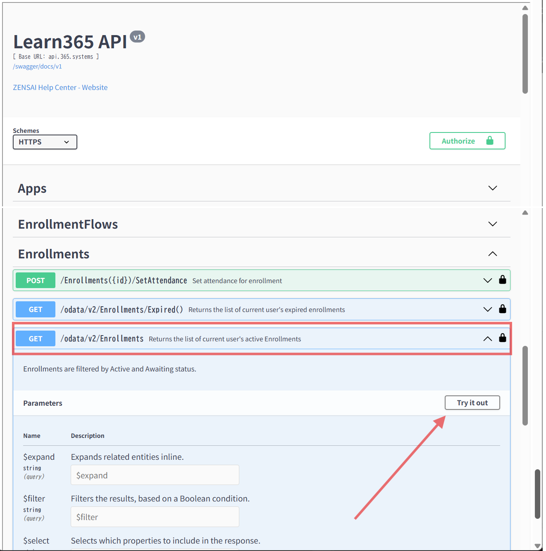Click the lock icon on Enrollments/Expired endpoint
The width and height of the screenshot is (546, 551).
pos(503,309)
